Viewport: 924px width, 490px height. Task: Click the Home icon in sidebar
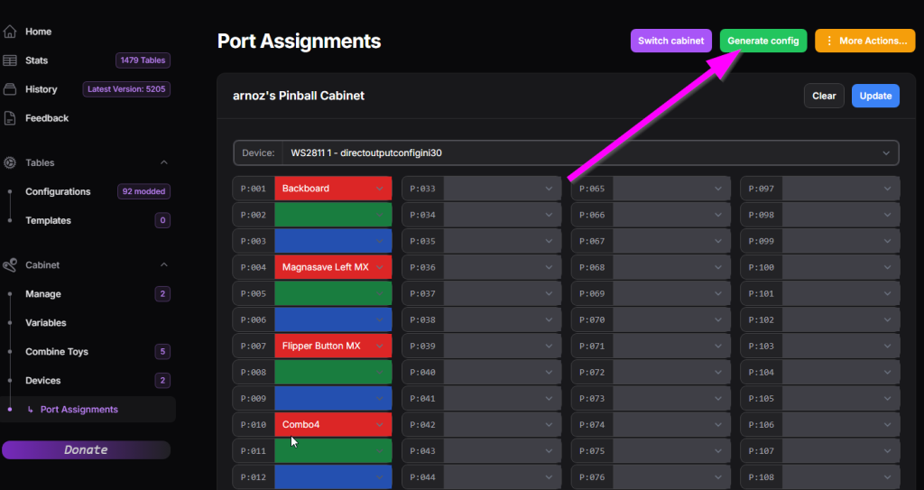10,32
